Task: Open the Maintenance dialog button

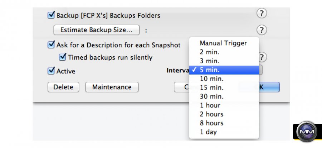Action: pyautogui.click(x=112, y=87)
